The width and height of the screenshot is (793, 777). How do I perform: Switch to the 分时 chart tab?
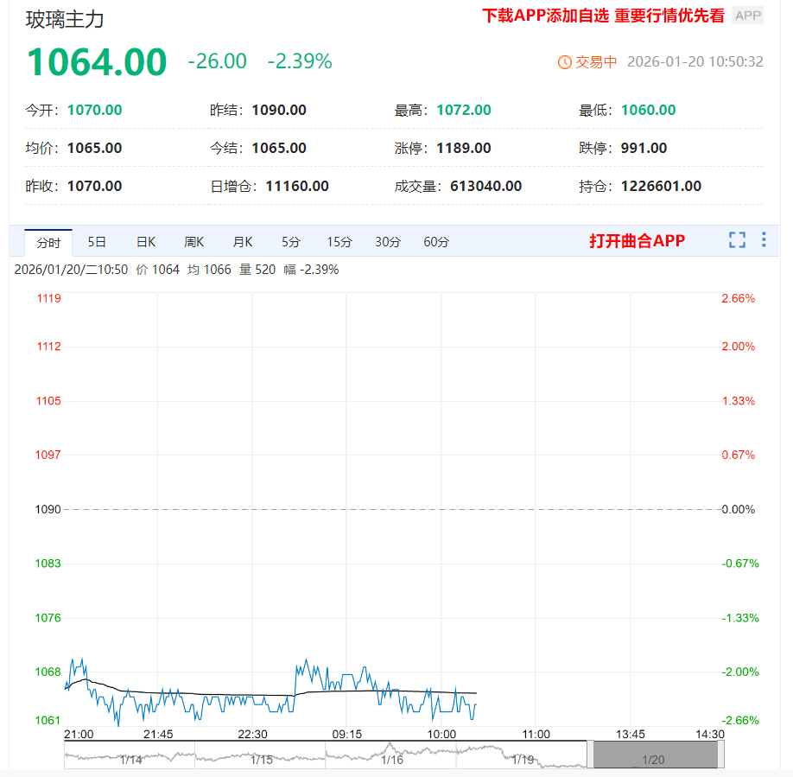[x=48, y=242]
